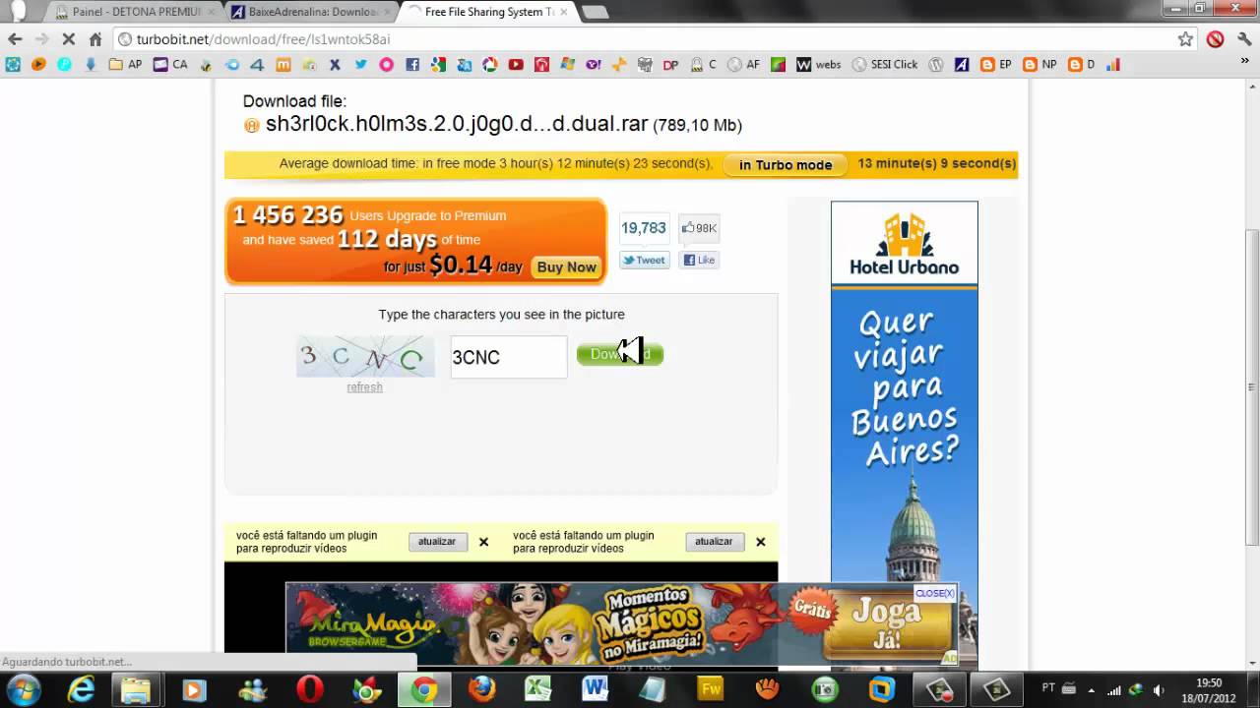Click the PT language indicator
This screenshot has width=1260, height=708.
click(1049, 689)
